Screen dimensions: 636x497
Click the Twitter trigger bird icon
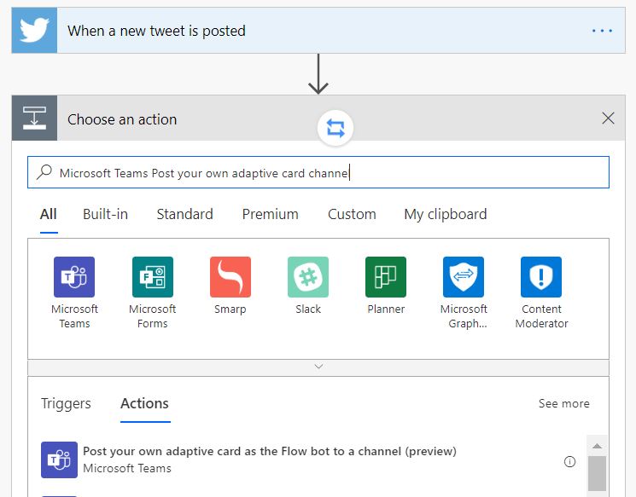[x=34, y=31]
